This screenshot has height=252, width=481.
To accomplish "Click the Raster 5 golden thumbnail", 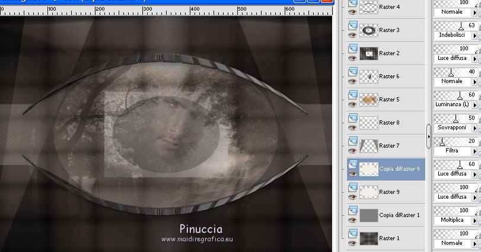I will 369,100.
